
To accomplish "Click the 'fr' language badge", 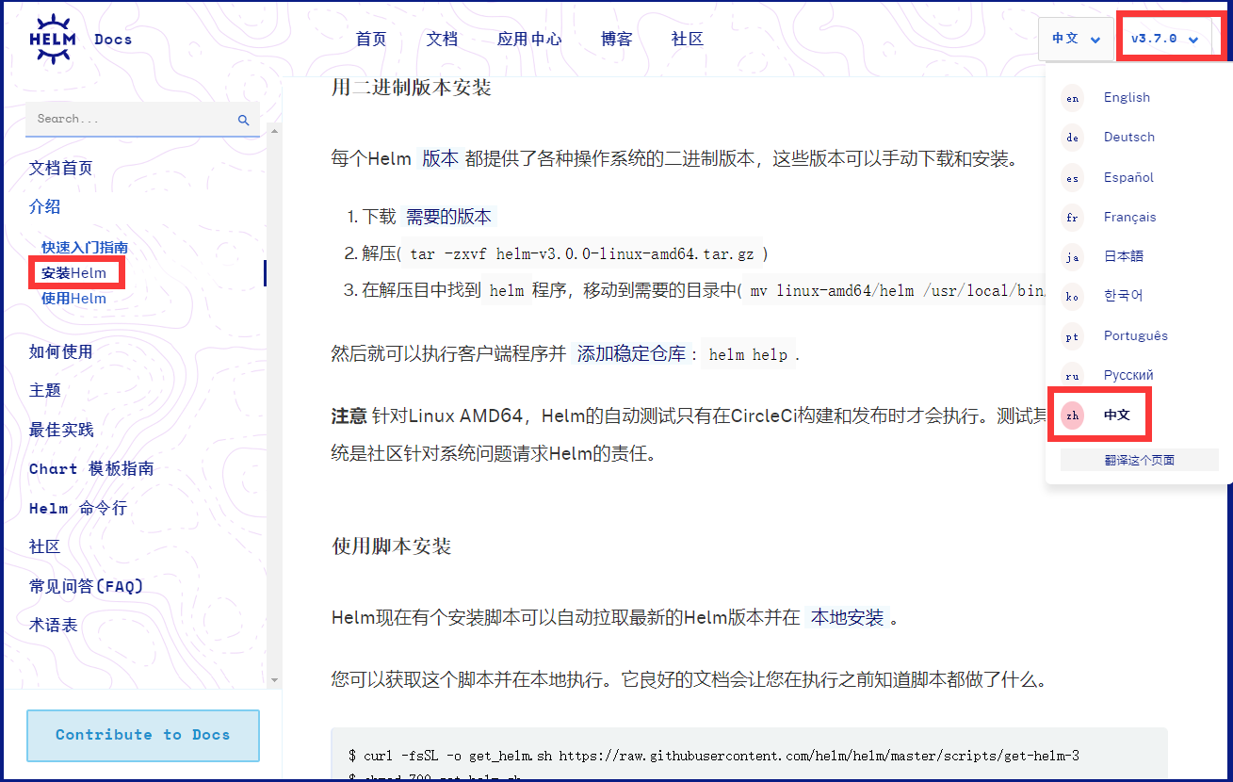I will pos(1072,217).
